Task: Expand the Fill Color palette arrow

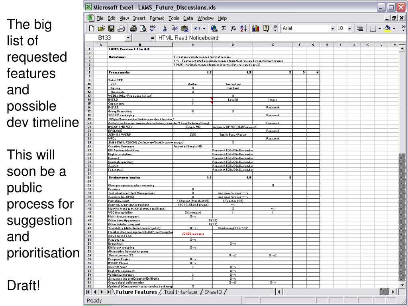Action: click(x=394, y=28)
